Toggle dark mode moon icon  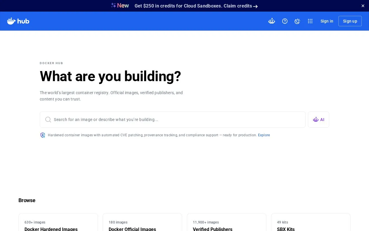pos(297,21)
